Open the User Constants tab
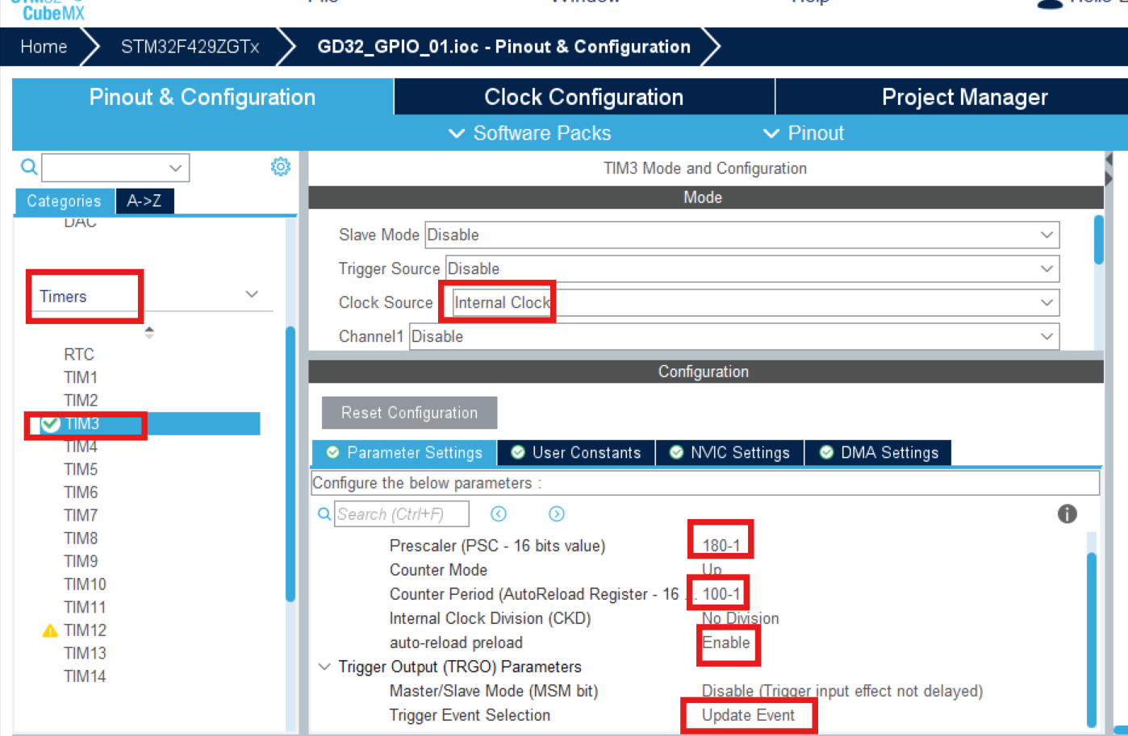This screenshot has width=1128, height=736. coord(576,452)
